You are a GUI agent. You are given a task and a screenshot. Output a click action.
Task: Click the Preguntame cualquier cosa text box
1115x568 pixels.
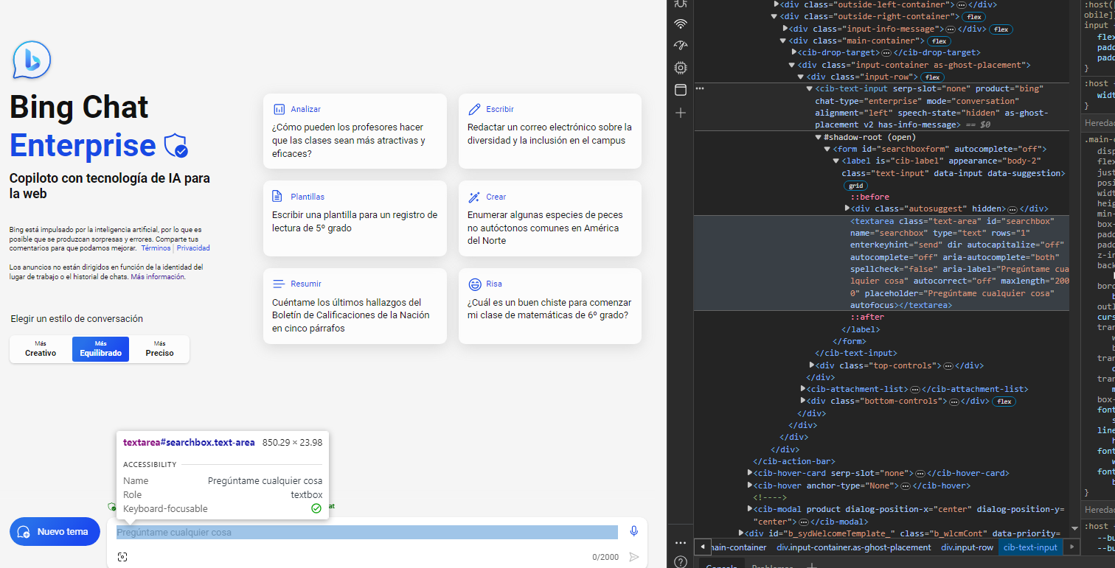click(x=367, y=532)
